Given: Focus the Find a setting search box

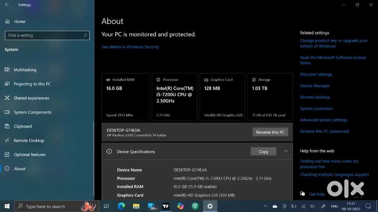Looking at the screenshot, I should click(47, 35).
